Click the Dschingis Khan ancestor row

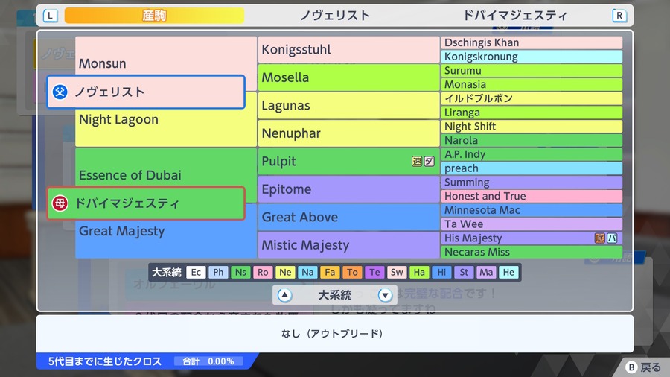click(532, 42)
